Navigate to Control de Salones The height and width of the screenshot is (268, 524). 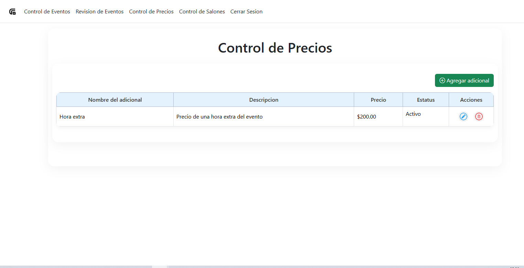pos(202,12)
